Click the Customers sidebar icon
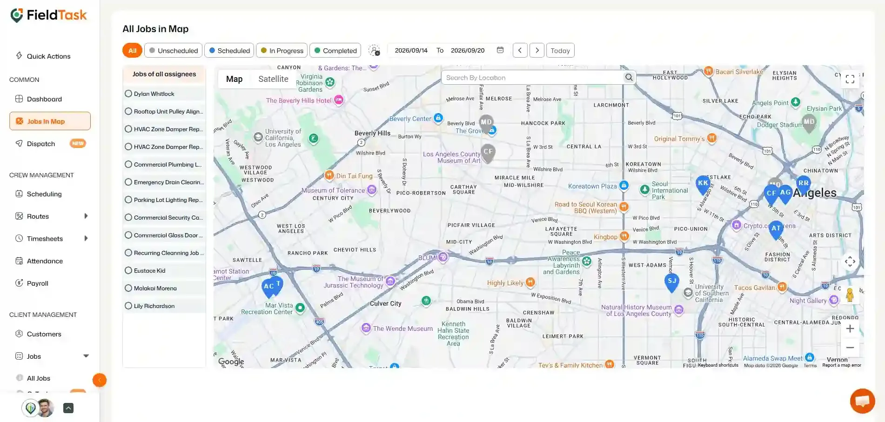Image resolution: width=885 pixels, height=422 pixels. (x=19, y=334)
